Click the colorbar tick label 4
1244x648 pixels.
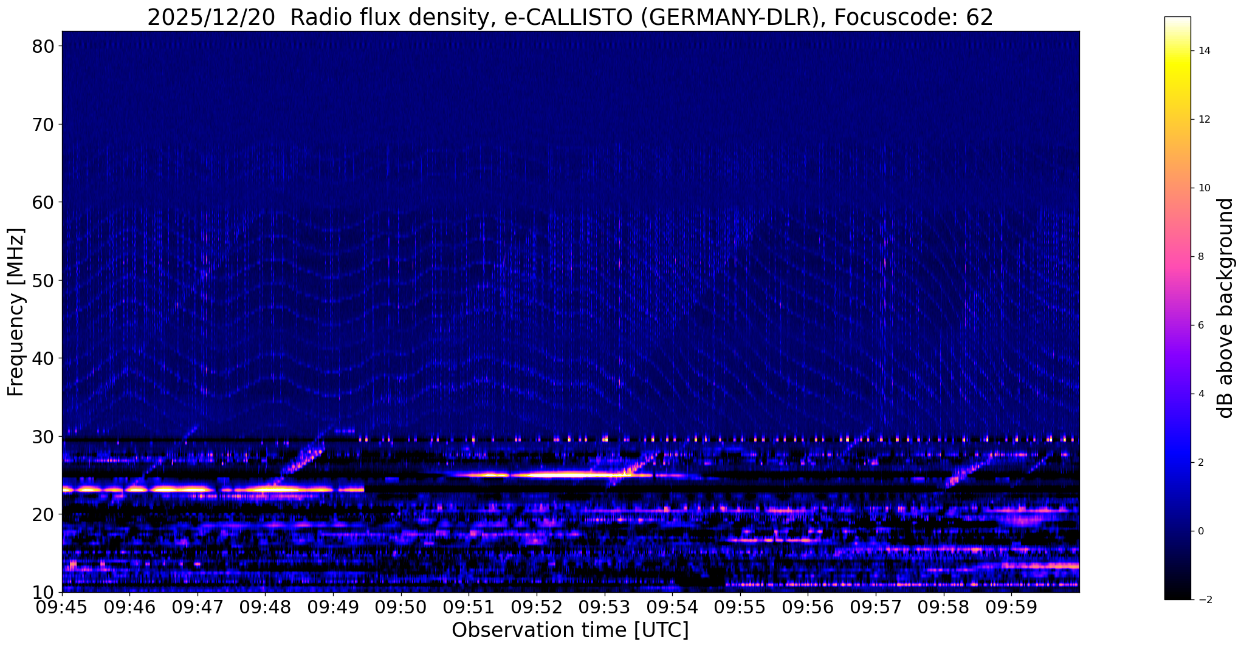(1200, 394)
